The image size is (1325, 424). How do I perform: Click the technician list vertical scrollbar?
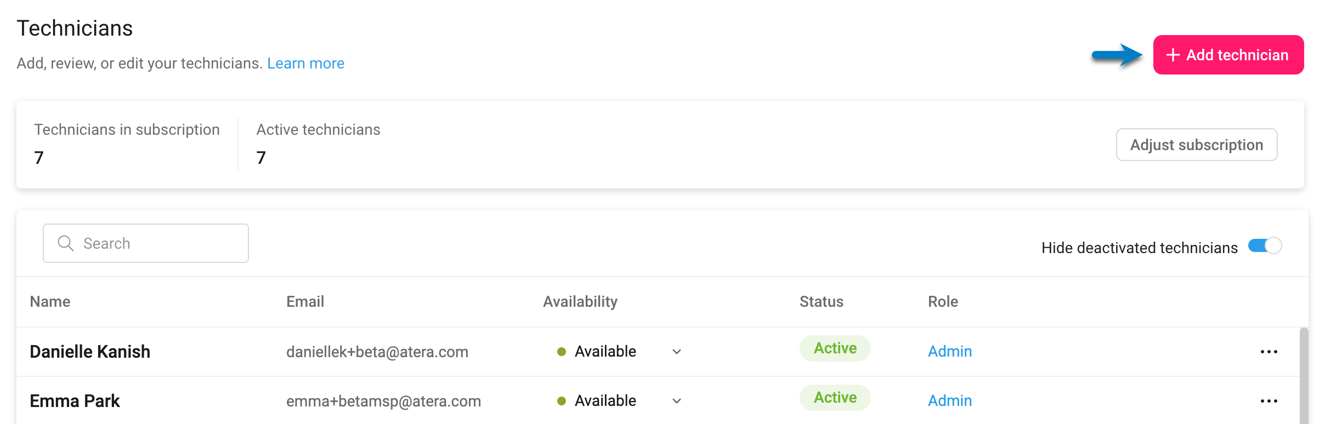coord(1304,376)
